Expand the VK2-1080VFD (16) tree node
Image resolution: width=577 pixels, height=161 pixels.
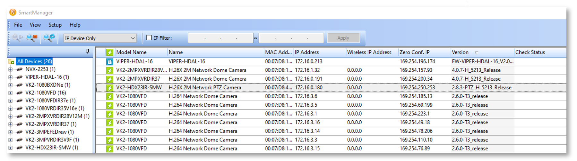coord(10,93)
